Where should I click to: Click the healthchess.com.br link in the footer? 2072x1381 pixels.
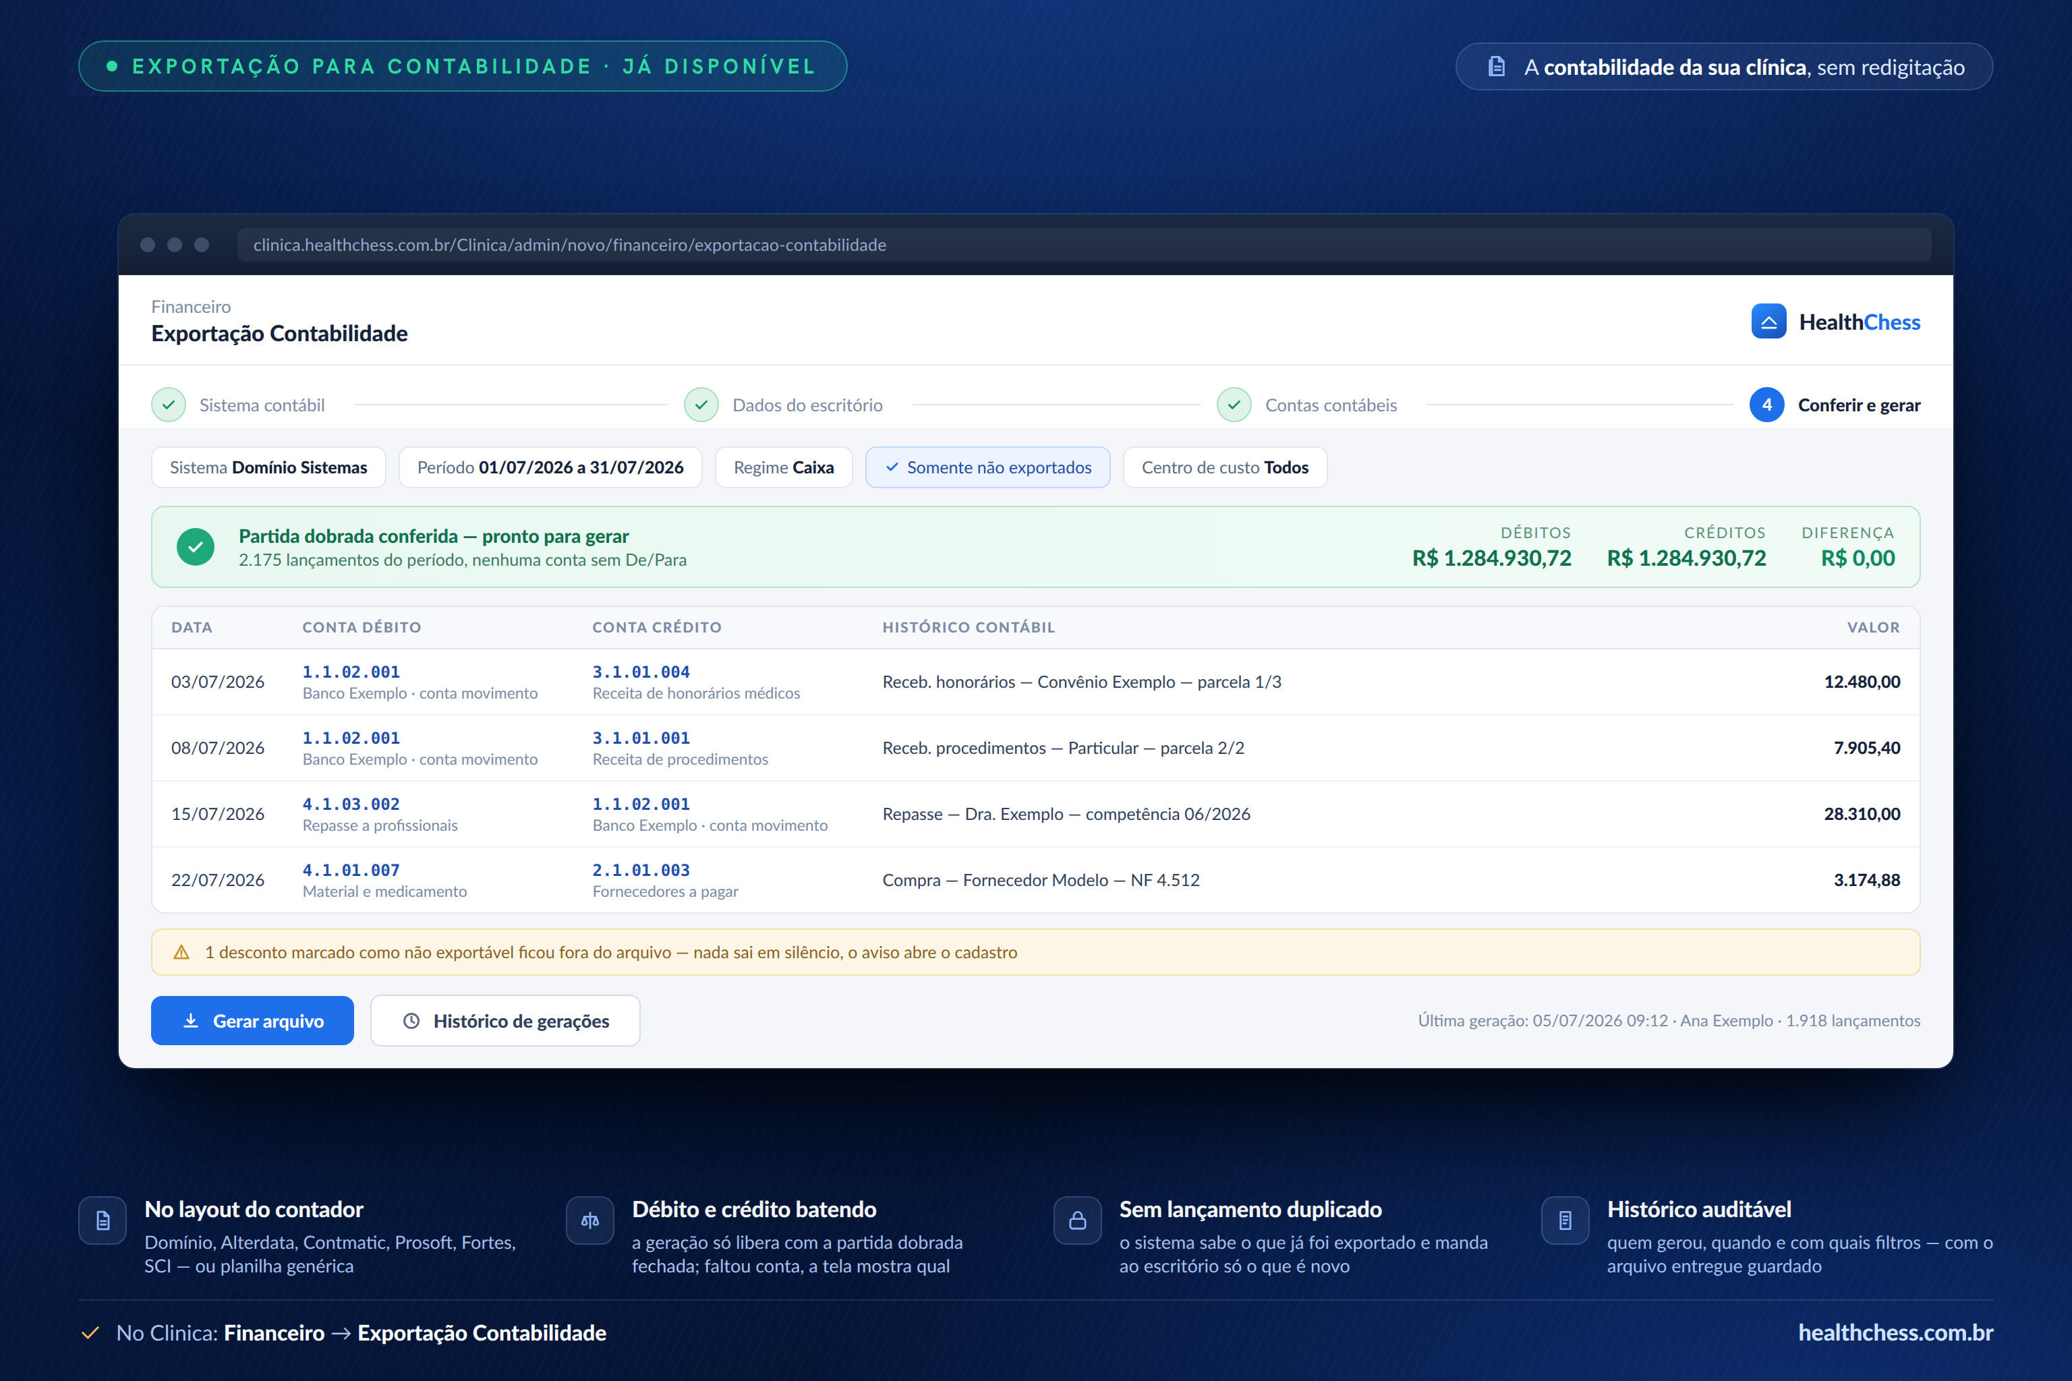(1895, 1332)
